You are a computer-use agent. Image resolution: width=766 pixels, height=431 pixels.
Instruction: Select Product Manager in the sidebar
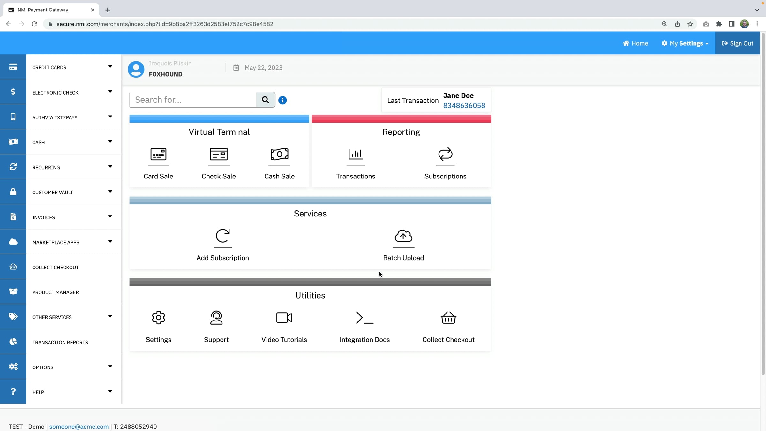(56, 292)
